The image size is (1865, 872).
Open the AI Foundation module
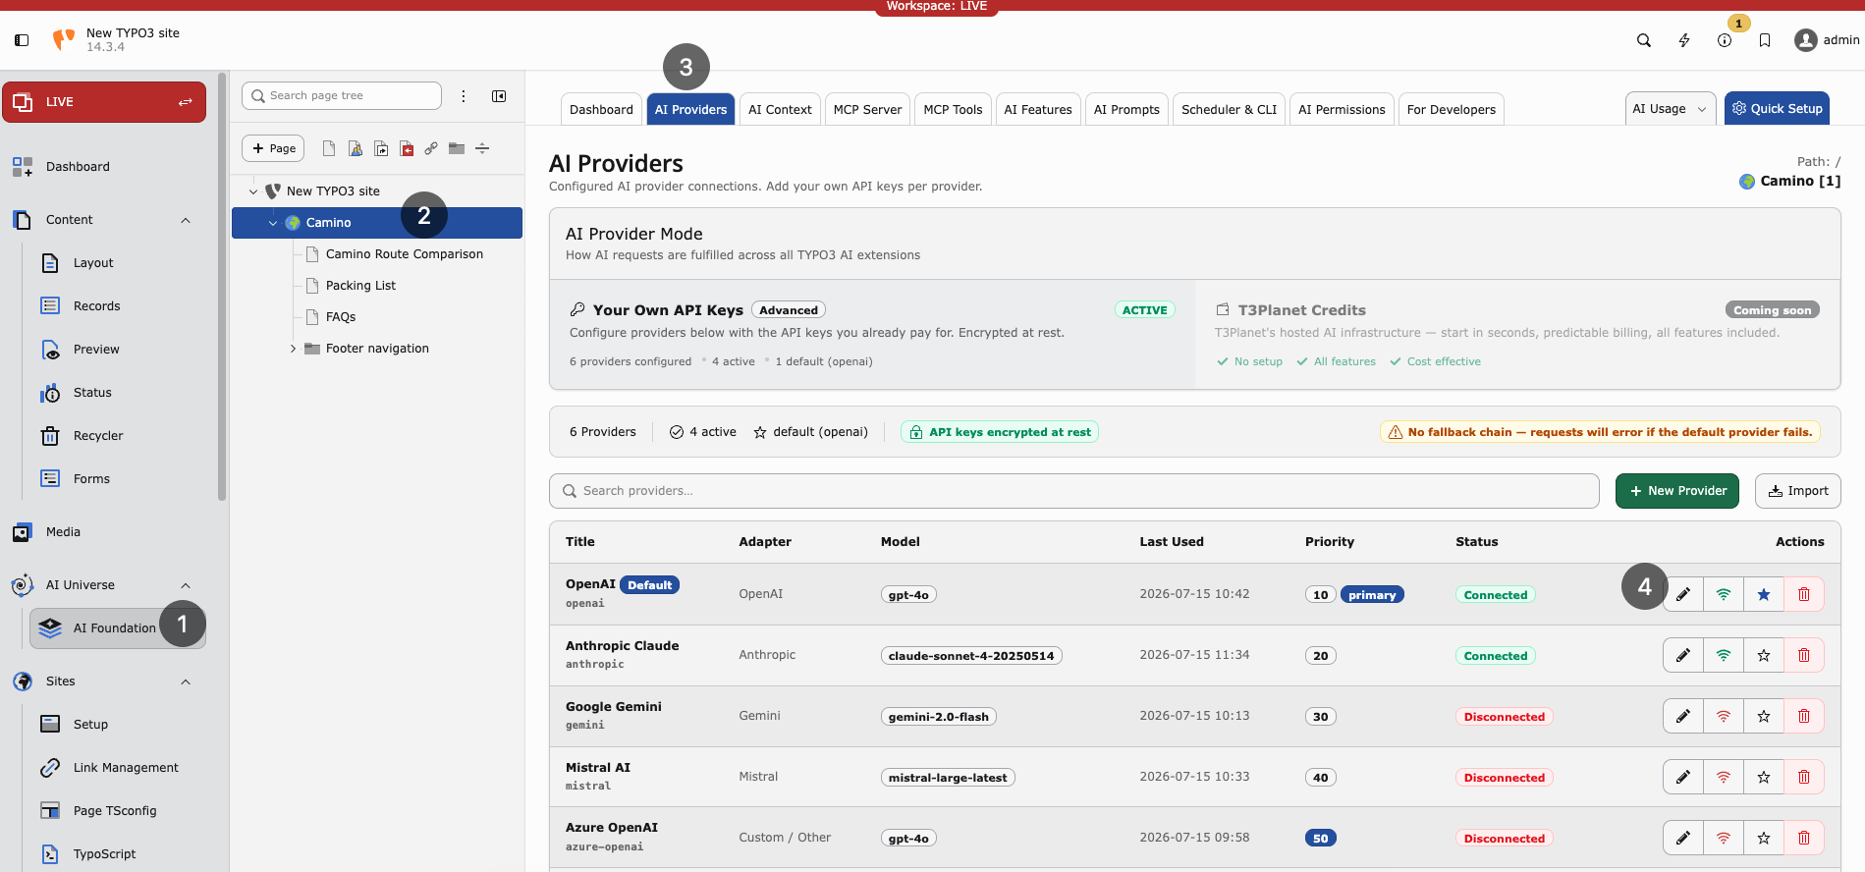[x=118, y=628]
